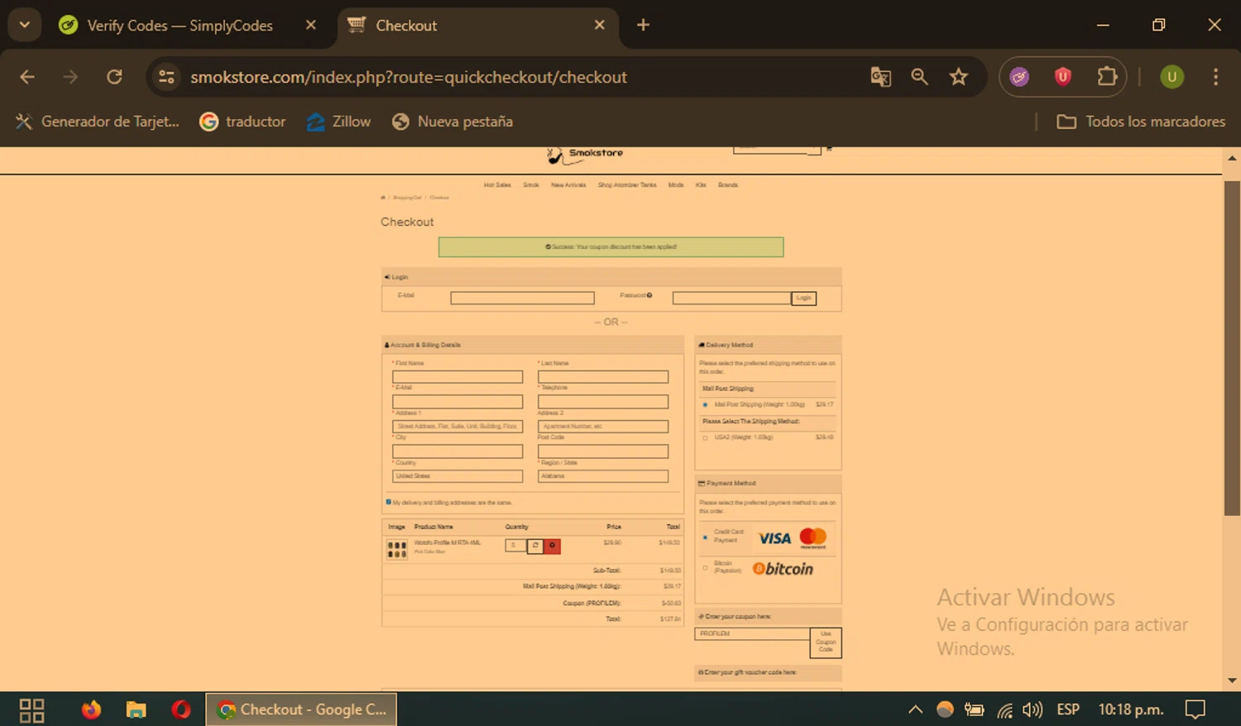Open the Smok menu item
The width and height of the screenshot is (1241, 726).
pos(531,185)
